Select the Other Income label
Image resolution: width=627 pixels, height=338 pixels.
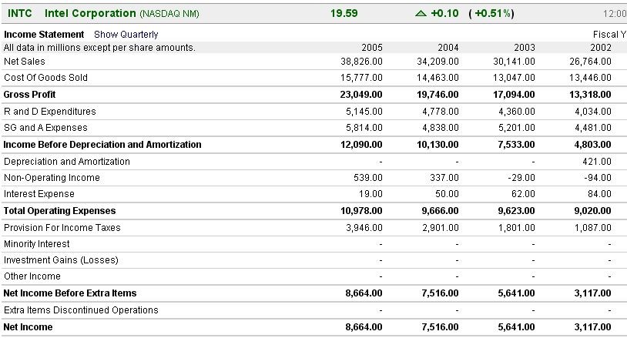pyautogui.click(x=32, y=276)
